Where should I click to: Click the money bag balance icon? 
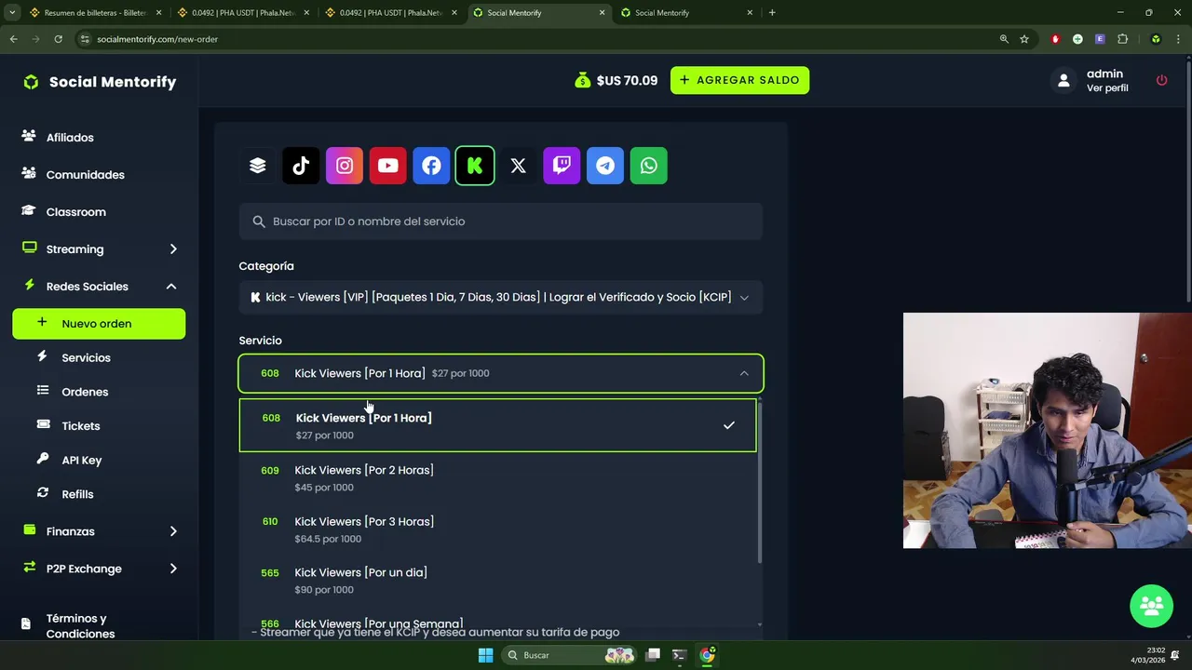(x=582, y=80)
